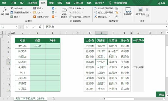
Task: Click error checking icon
Action: point(117,13)
